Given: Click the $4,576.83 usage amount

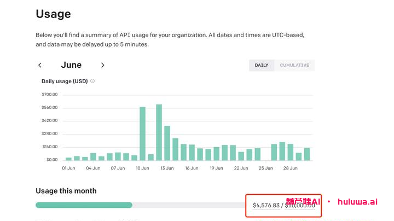Looking at the screenshot, I should point(266,205).
